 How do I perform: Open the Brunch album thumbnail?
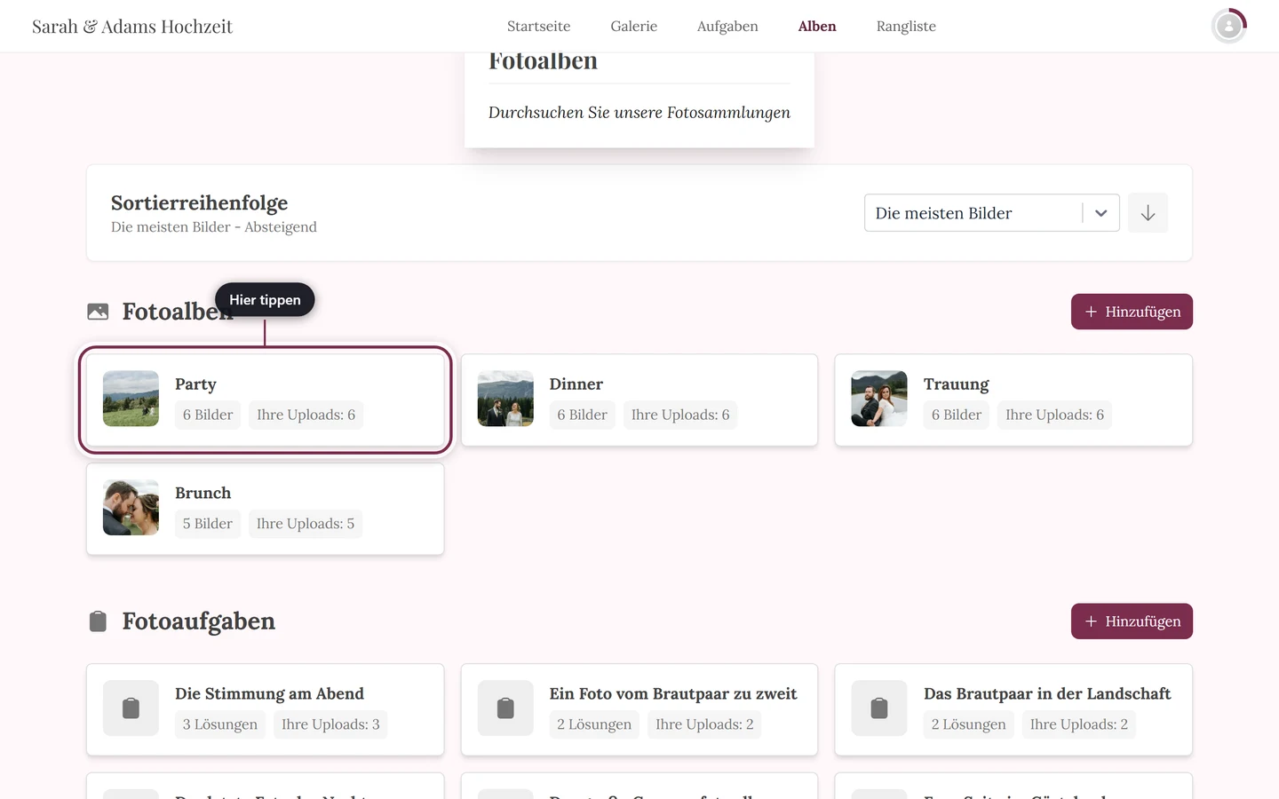[131, 508]
